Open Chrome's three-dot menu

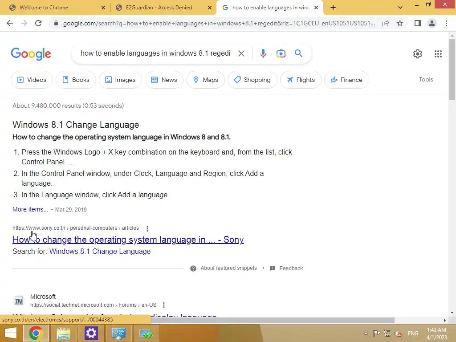446,23
